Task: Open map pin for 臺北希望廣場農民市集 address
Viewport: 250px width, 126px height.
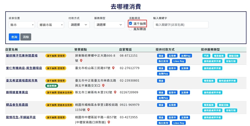Action: 103,85
